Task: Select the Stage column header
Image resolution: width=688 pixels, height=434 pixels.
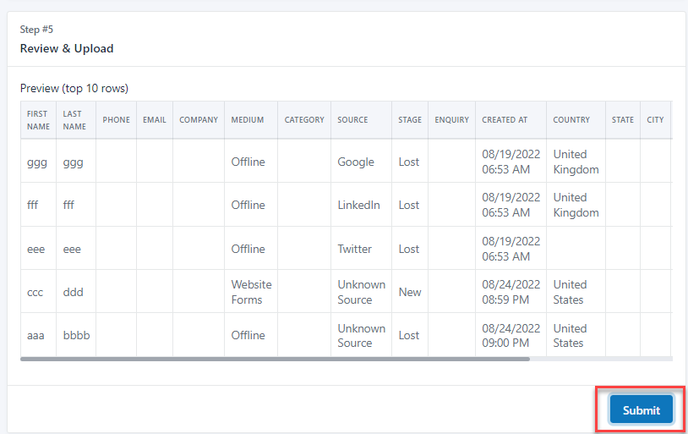Action: coord(410,120)
